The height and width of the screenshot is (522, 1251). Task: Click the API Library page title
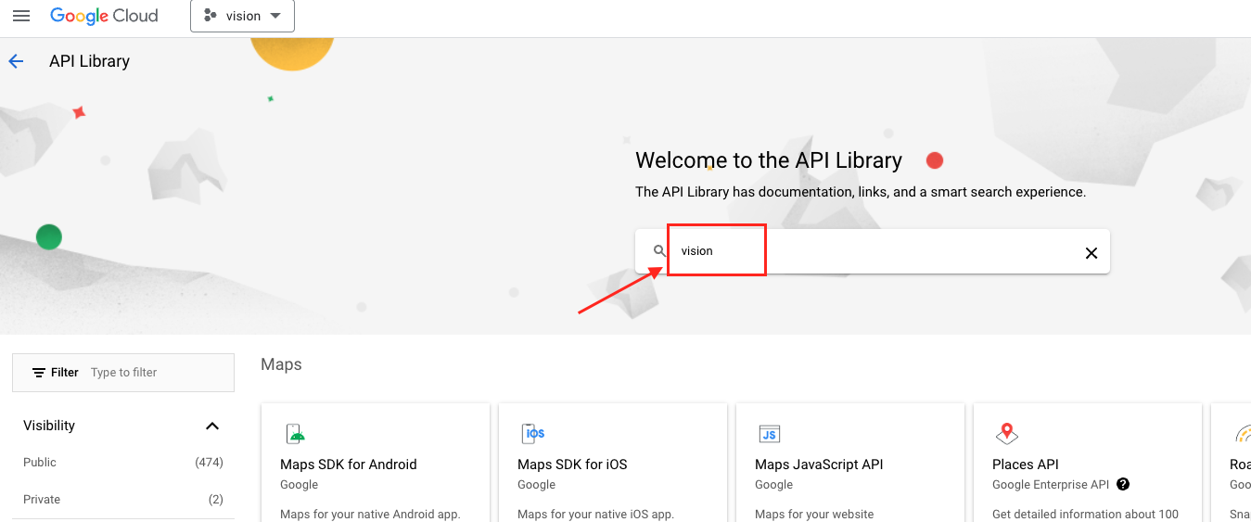point(89,61)
